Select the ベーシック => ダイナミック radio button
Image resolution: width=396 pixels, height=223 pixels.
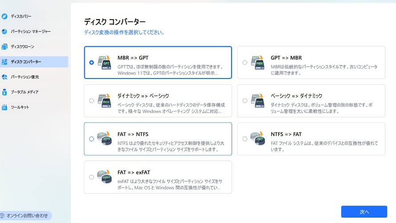click(245, 101)
